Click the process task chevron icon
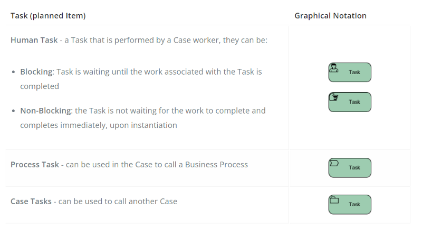 333,163
